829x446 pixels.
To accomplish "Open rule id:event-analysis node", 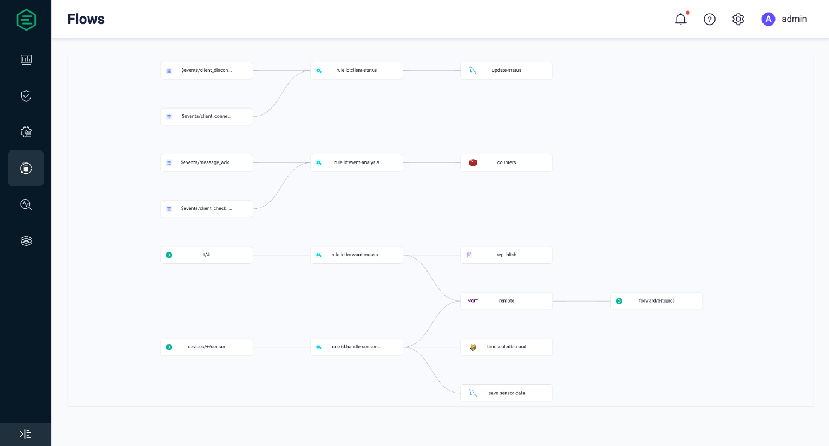I will [x=357, y=162].
